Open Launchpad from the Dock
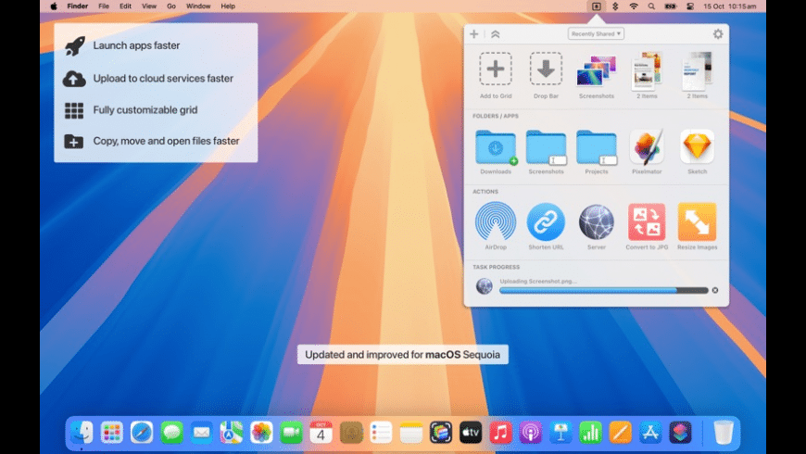This screenshot has width=806, height=454. (111, 432)
